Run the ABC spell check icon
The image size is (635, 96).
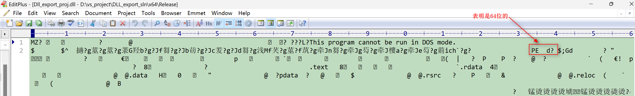(71, 23)
